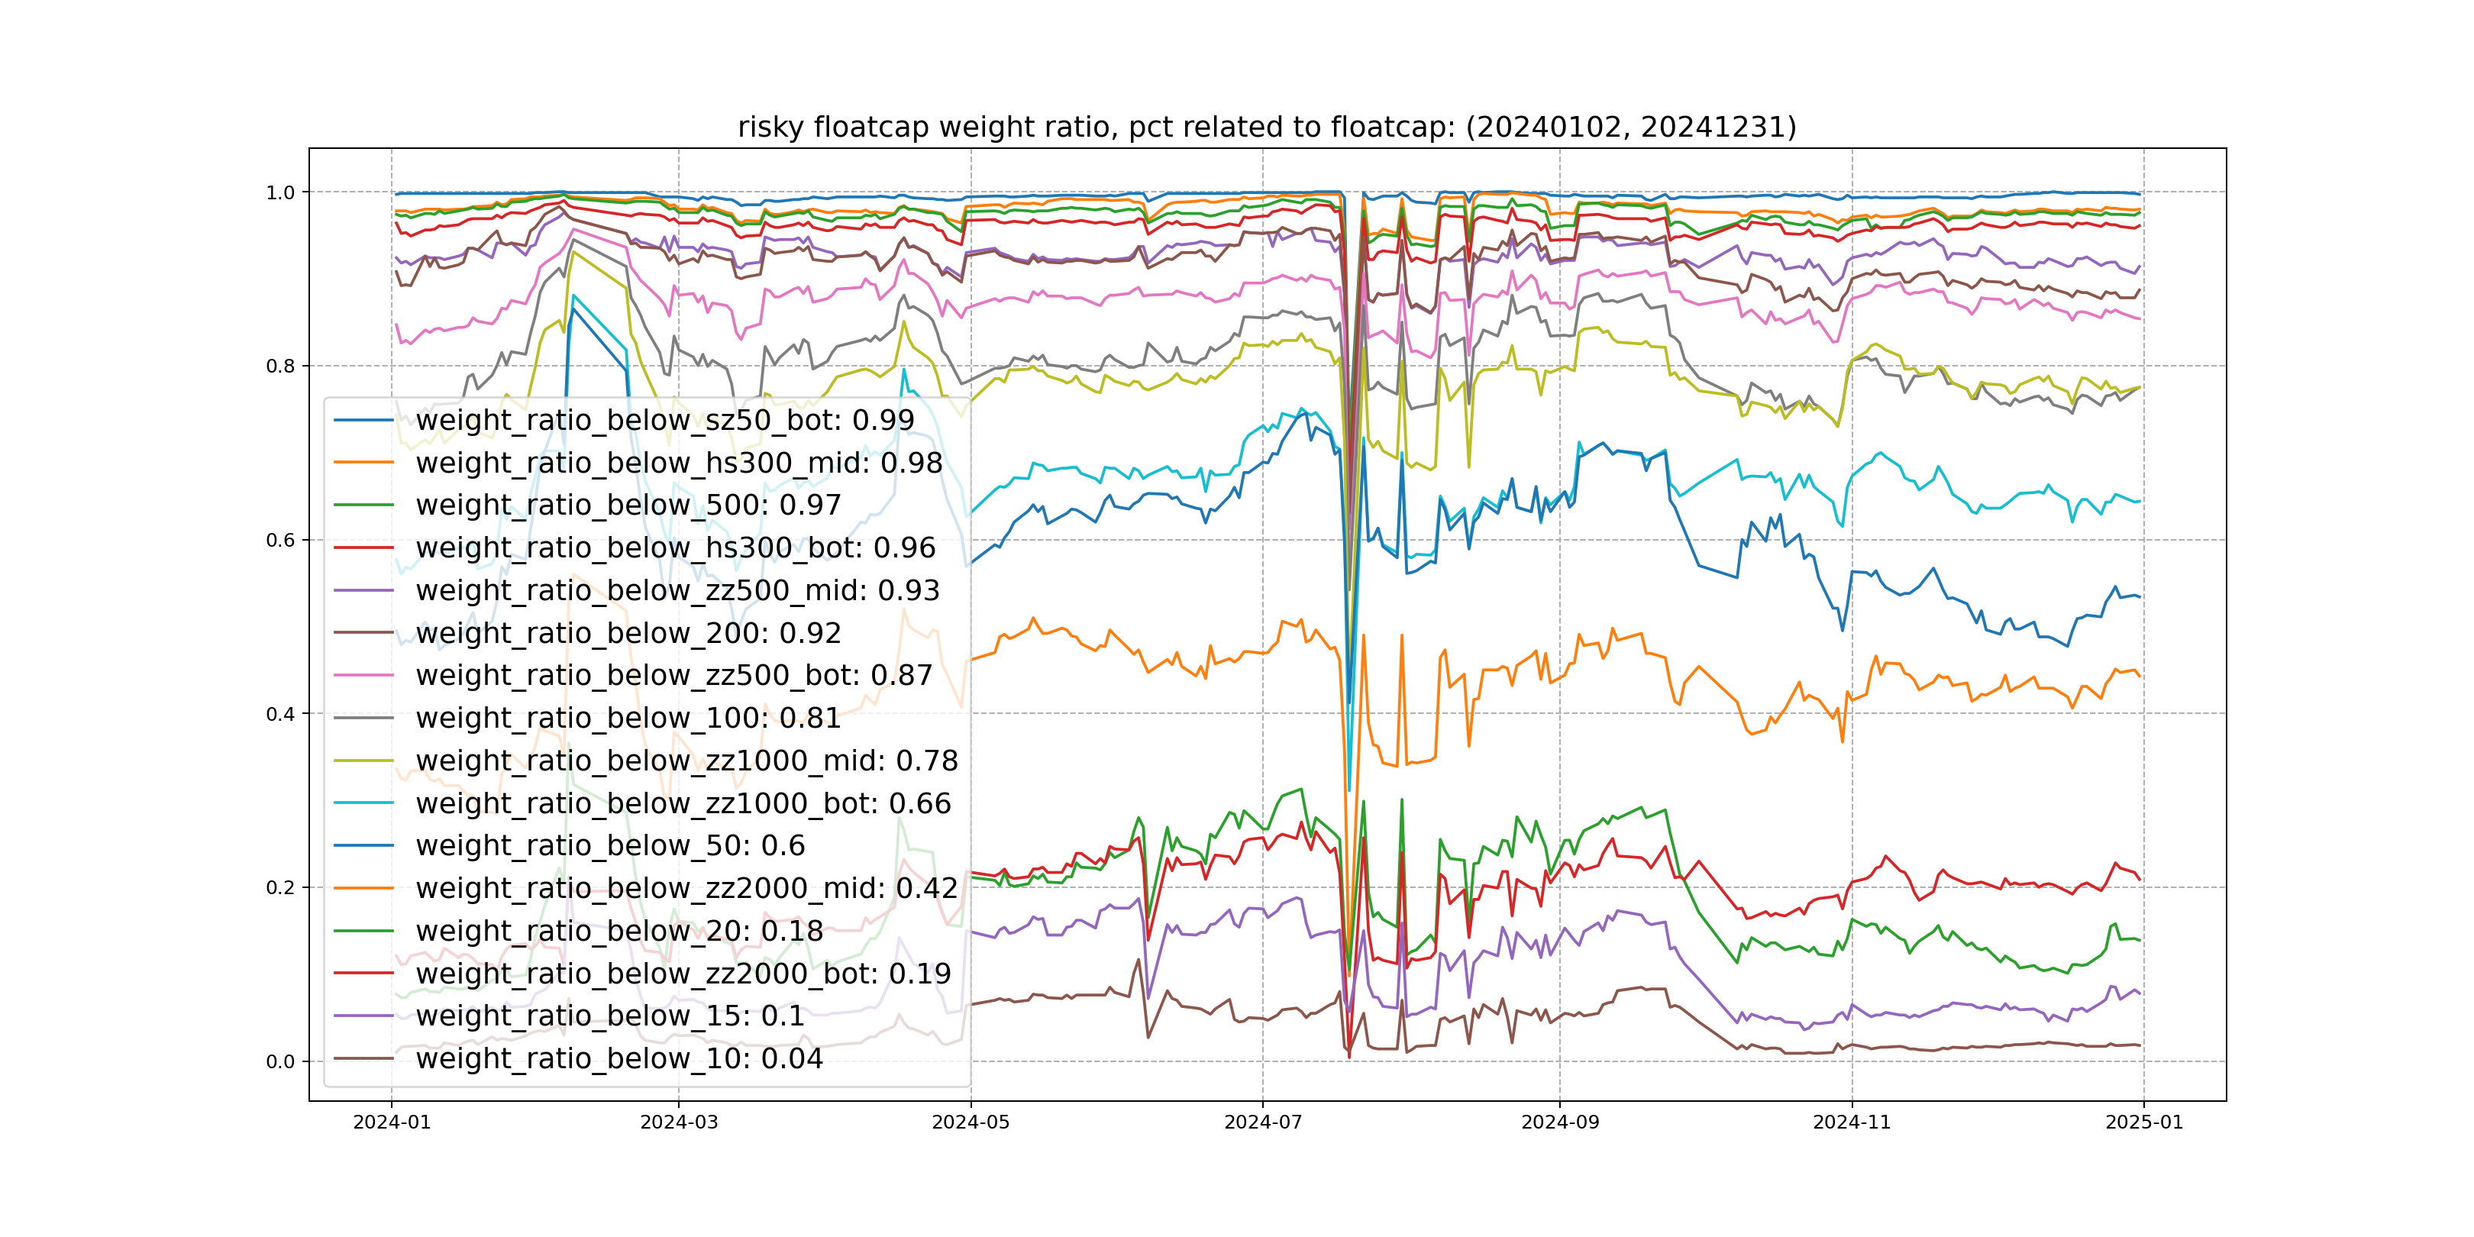2474x1237 pixels.
Task: Select legend label weight_ratio_below_200
Action: coord(628,633)
